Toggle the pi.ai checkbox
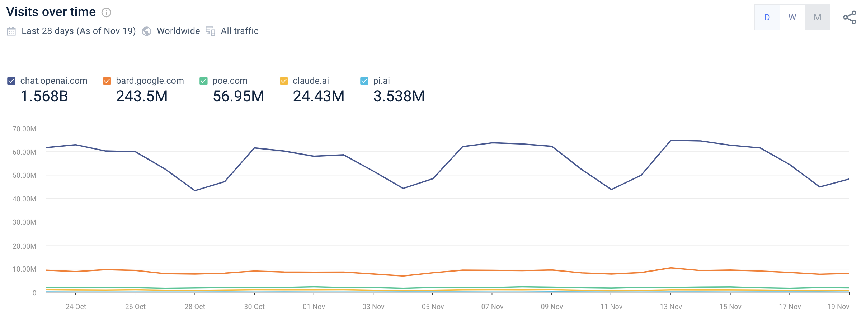Screen dimensions: 866x313 (364, 81)
